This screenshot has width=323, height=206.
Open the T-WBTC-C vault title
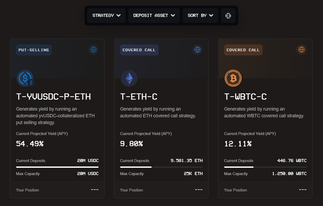(x=246, y=97)
